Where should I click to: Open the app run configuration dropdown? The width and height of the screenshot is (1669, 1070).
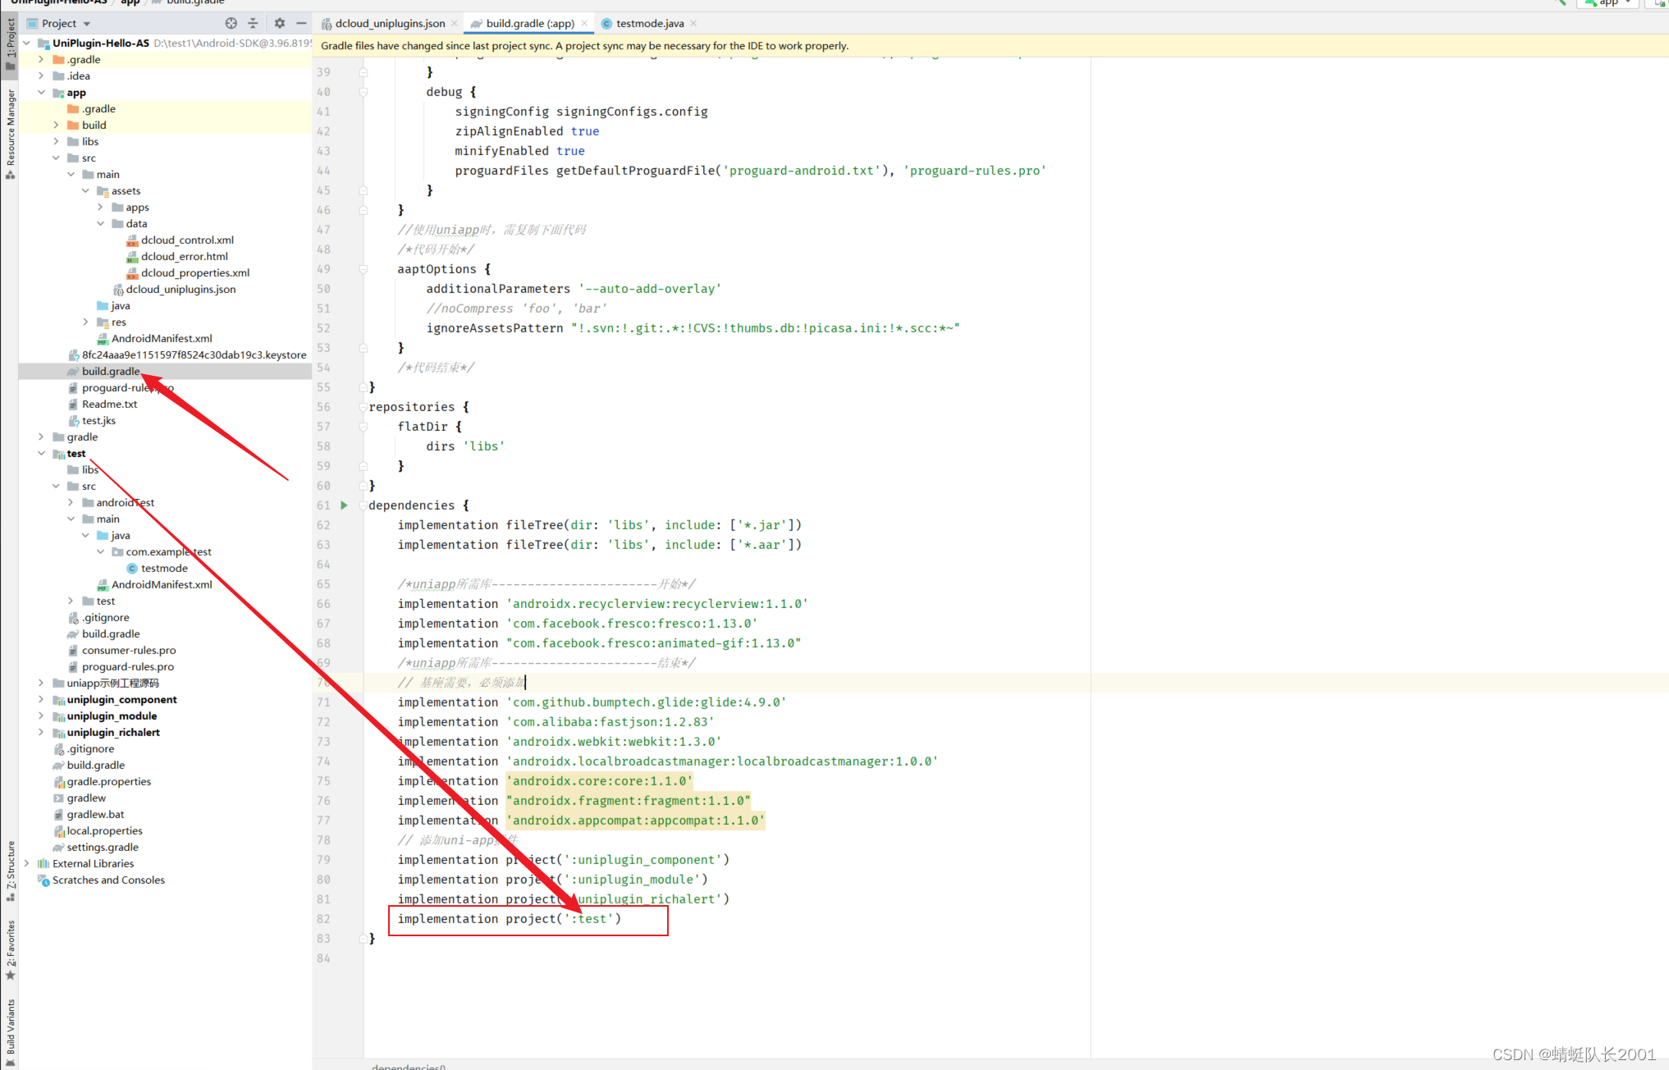[1609, 3]
